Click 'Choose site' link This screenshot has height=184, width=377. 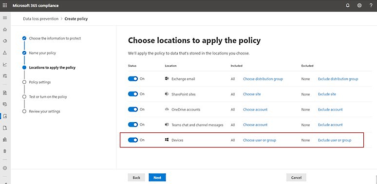pyautogui.click(x=252, y=94)
